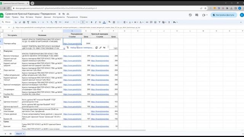Open the Формат menu
This screenshot has height=137, width=244.
click(x=39, y=17)
